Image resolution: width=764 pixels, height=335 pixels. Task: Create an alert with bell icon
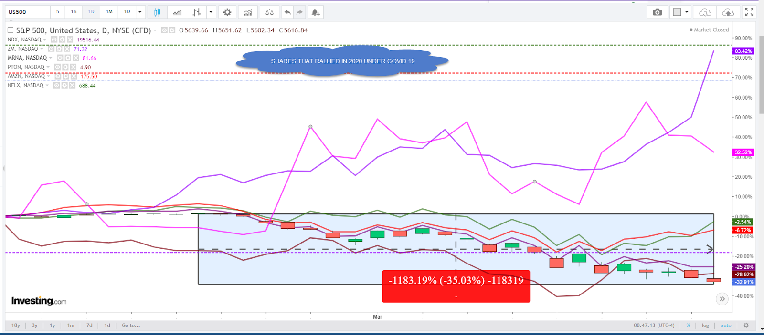(316, 12)
